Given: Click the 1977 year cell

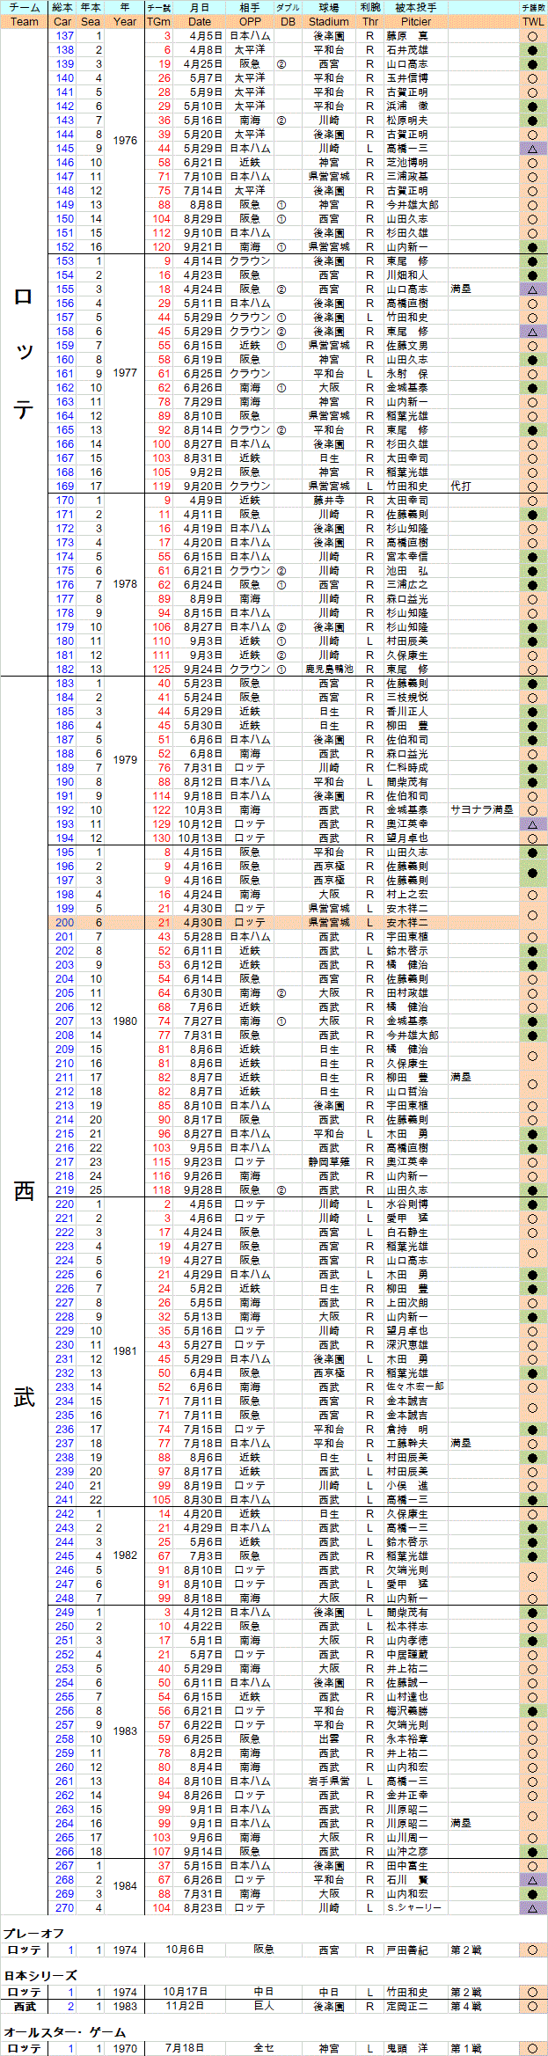Looking at the screenshot, I should 125,373.
